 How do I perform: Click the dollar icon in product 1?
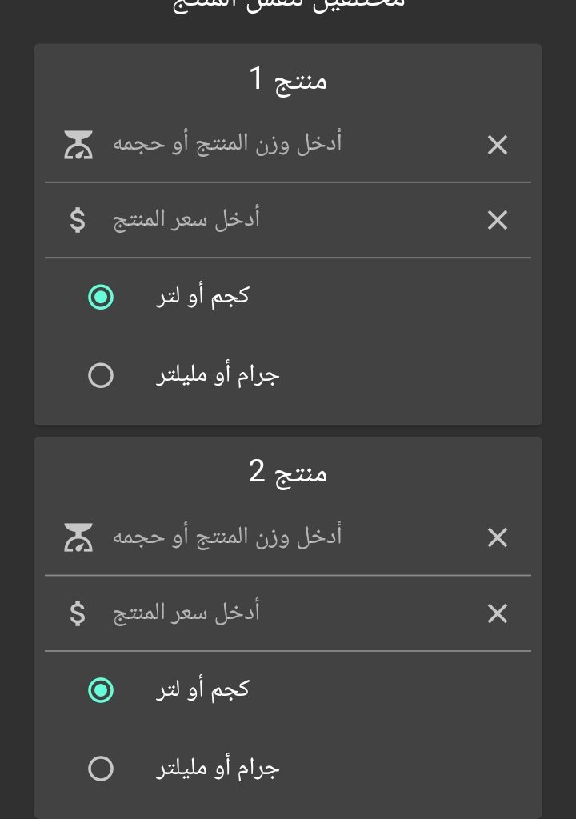point(78,220)
